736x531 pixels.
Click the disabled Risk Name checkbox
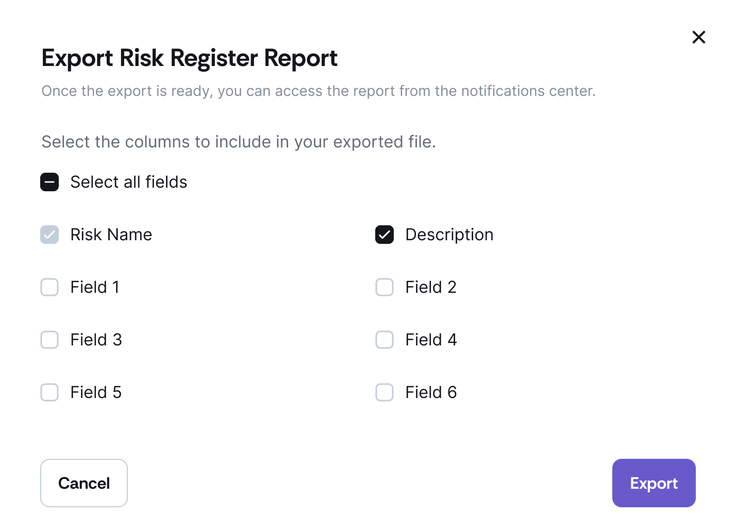click(49, 235)
